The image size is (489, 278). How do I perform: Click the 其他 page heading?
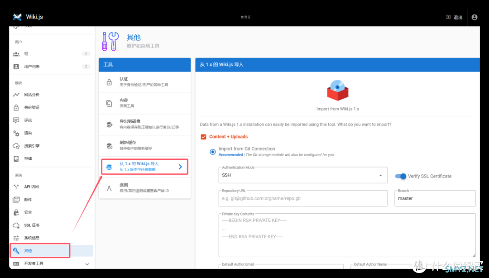pyautogui.click(x=134, y=38)
